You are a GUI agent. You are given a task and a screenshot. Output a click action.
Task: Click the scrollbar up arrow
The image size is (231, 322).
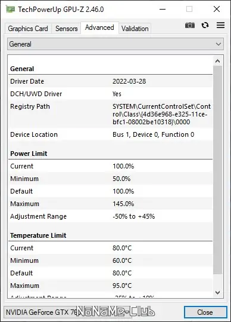pyautogui.click(x=218, y=61)
